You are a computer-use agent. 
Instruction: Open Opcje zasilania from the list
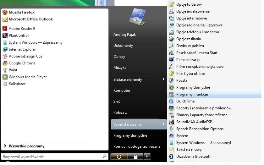[188, 39]
